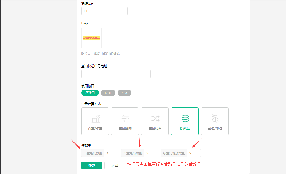Select 不使用 interface option
The height and width of the screenshot is (174, 286).
click(90, 93)
